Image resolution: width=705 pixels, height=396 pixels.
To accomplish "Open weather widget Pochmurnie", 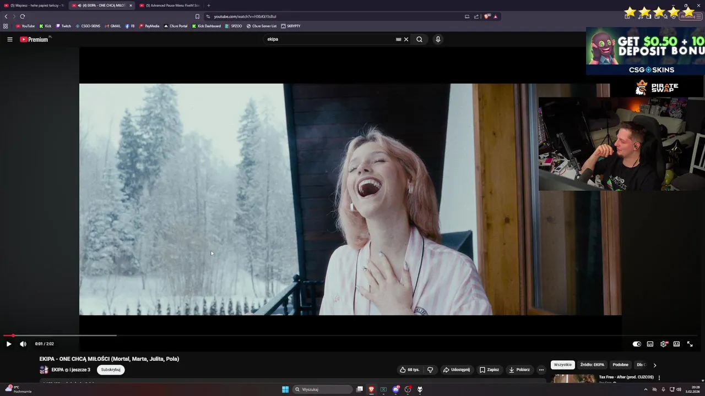I will tap(18, 389).
